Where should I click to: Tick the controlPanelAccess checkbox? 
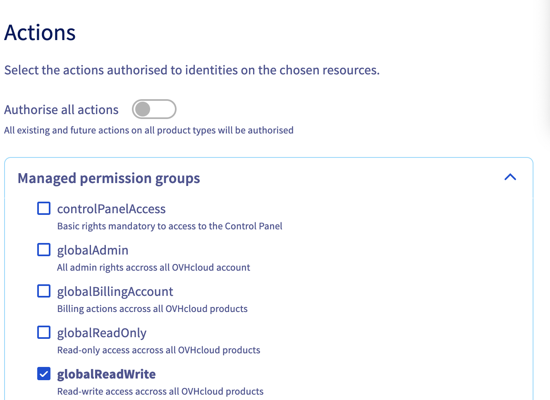(x=44, y=209)
